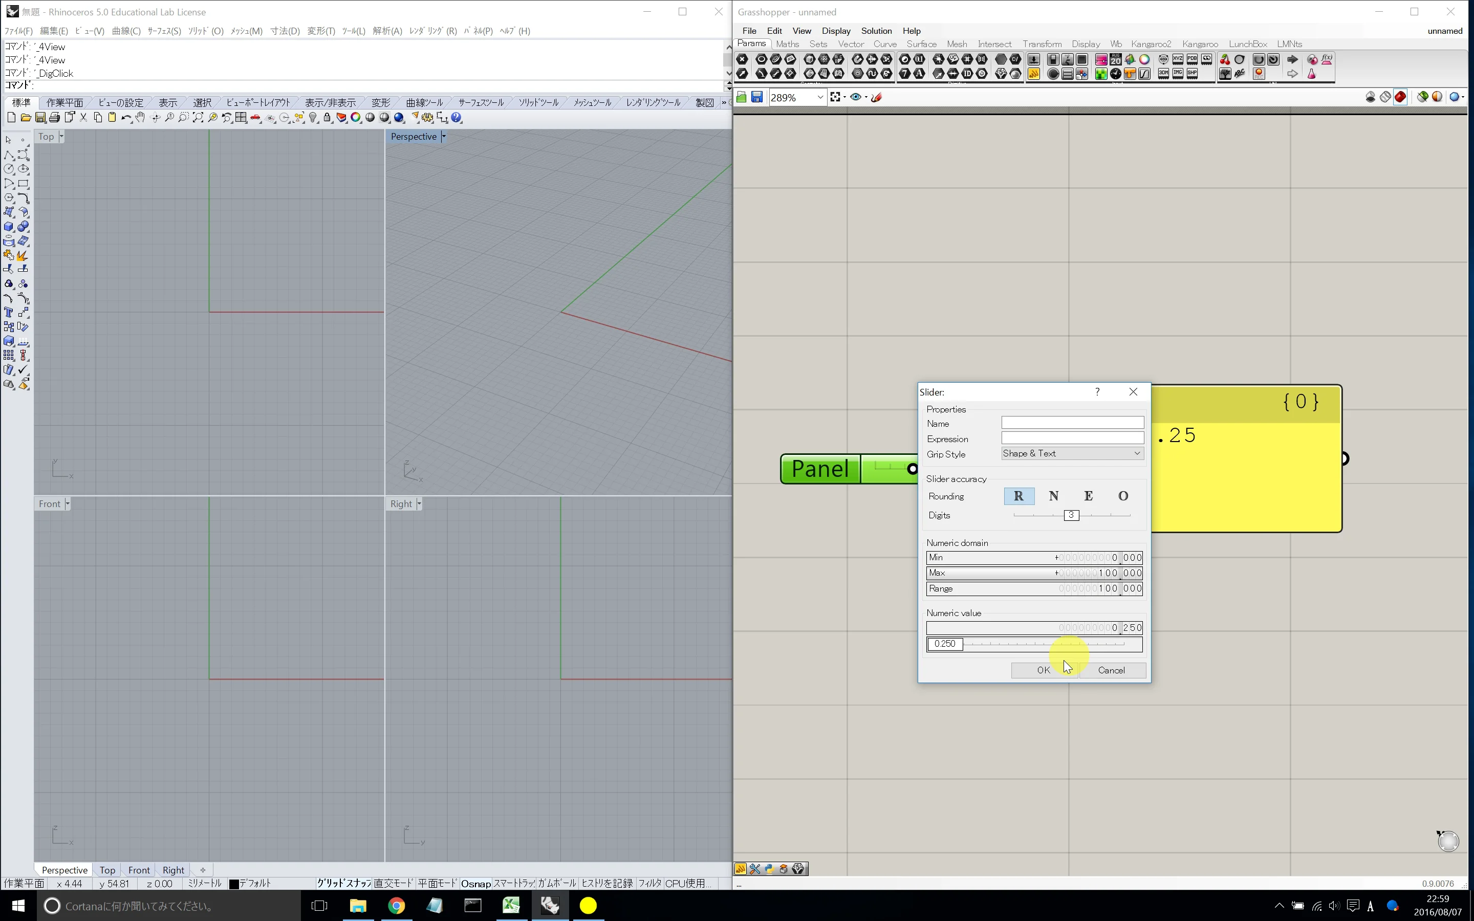The width and height of the screenshot is (1474, 921).
Task: Click the colour wheel swatch component icon
Action: pos(1144,60)
